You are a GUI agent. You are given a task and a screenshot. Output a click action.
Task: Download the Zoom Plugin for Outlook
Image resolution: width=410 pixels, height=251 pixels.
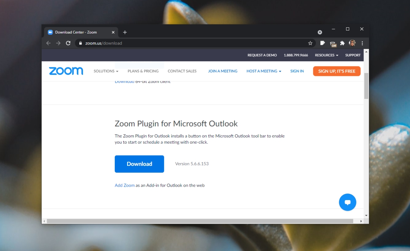(x=139, y=164)
